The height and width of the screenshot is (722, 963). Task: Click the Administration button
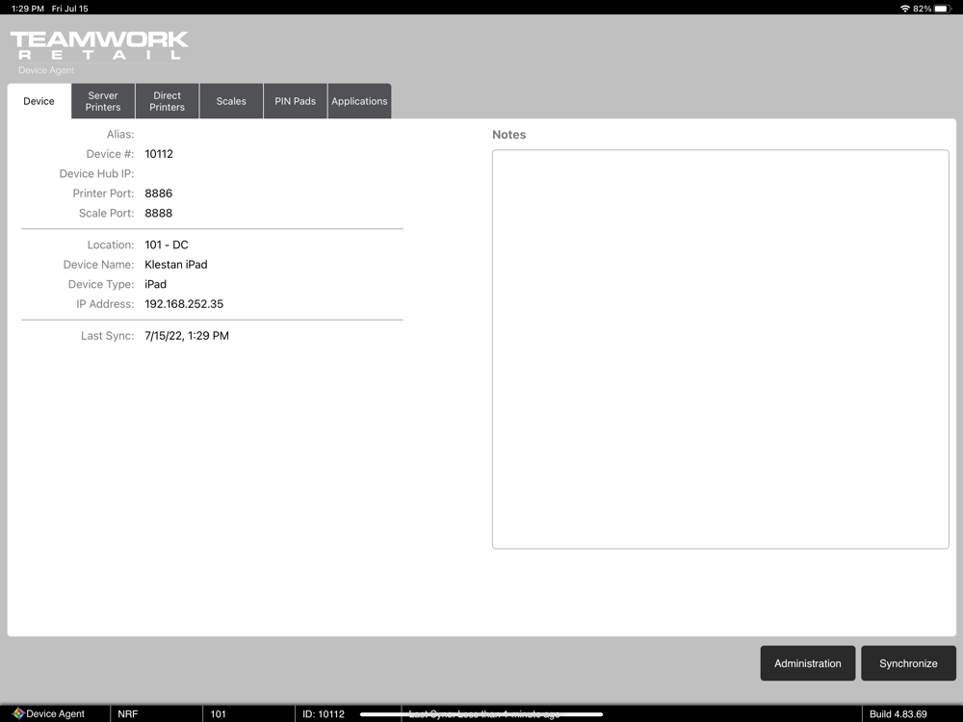pyautogui.click(x=808, y=663)
